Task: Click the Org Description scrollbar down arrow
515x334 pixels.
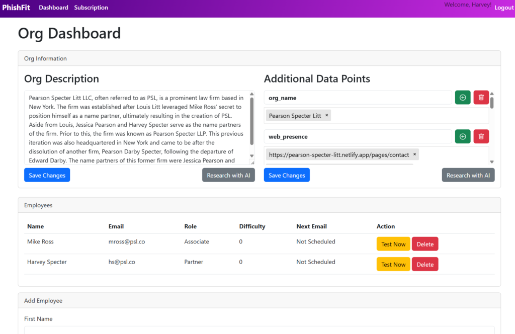Action: (x=252, y=156)
